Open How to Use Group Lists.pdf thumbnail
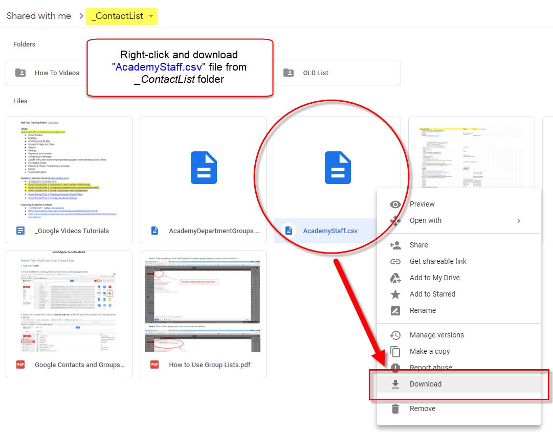The height and width of the screenshot is (432, 553). [203, 302]
